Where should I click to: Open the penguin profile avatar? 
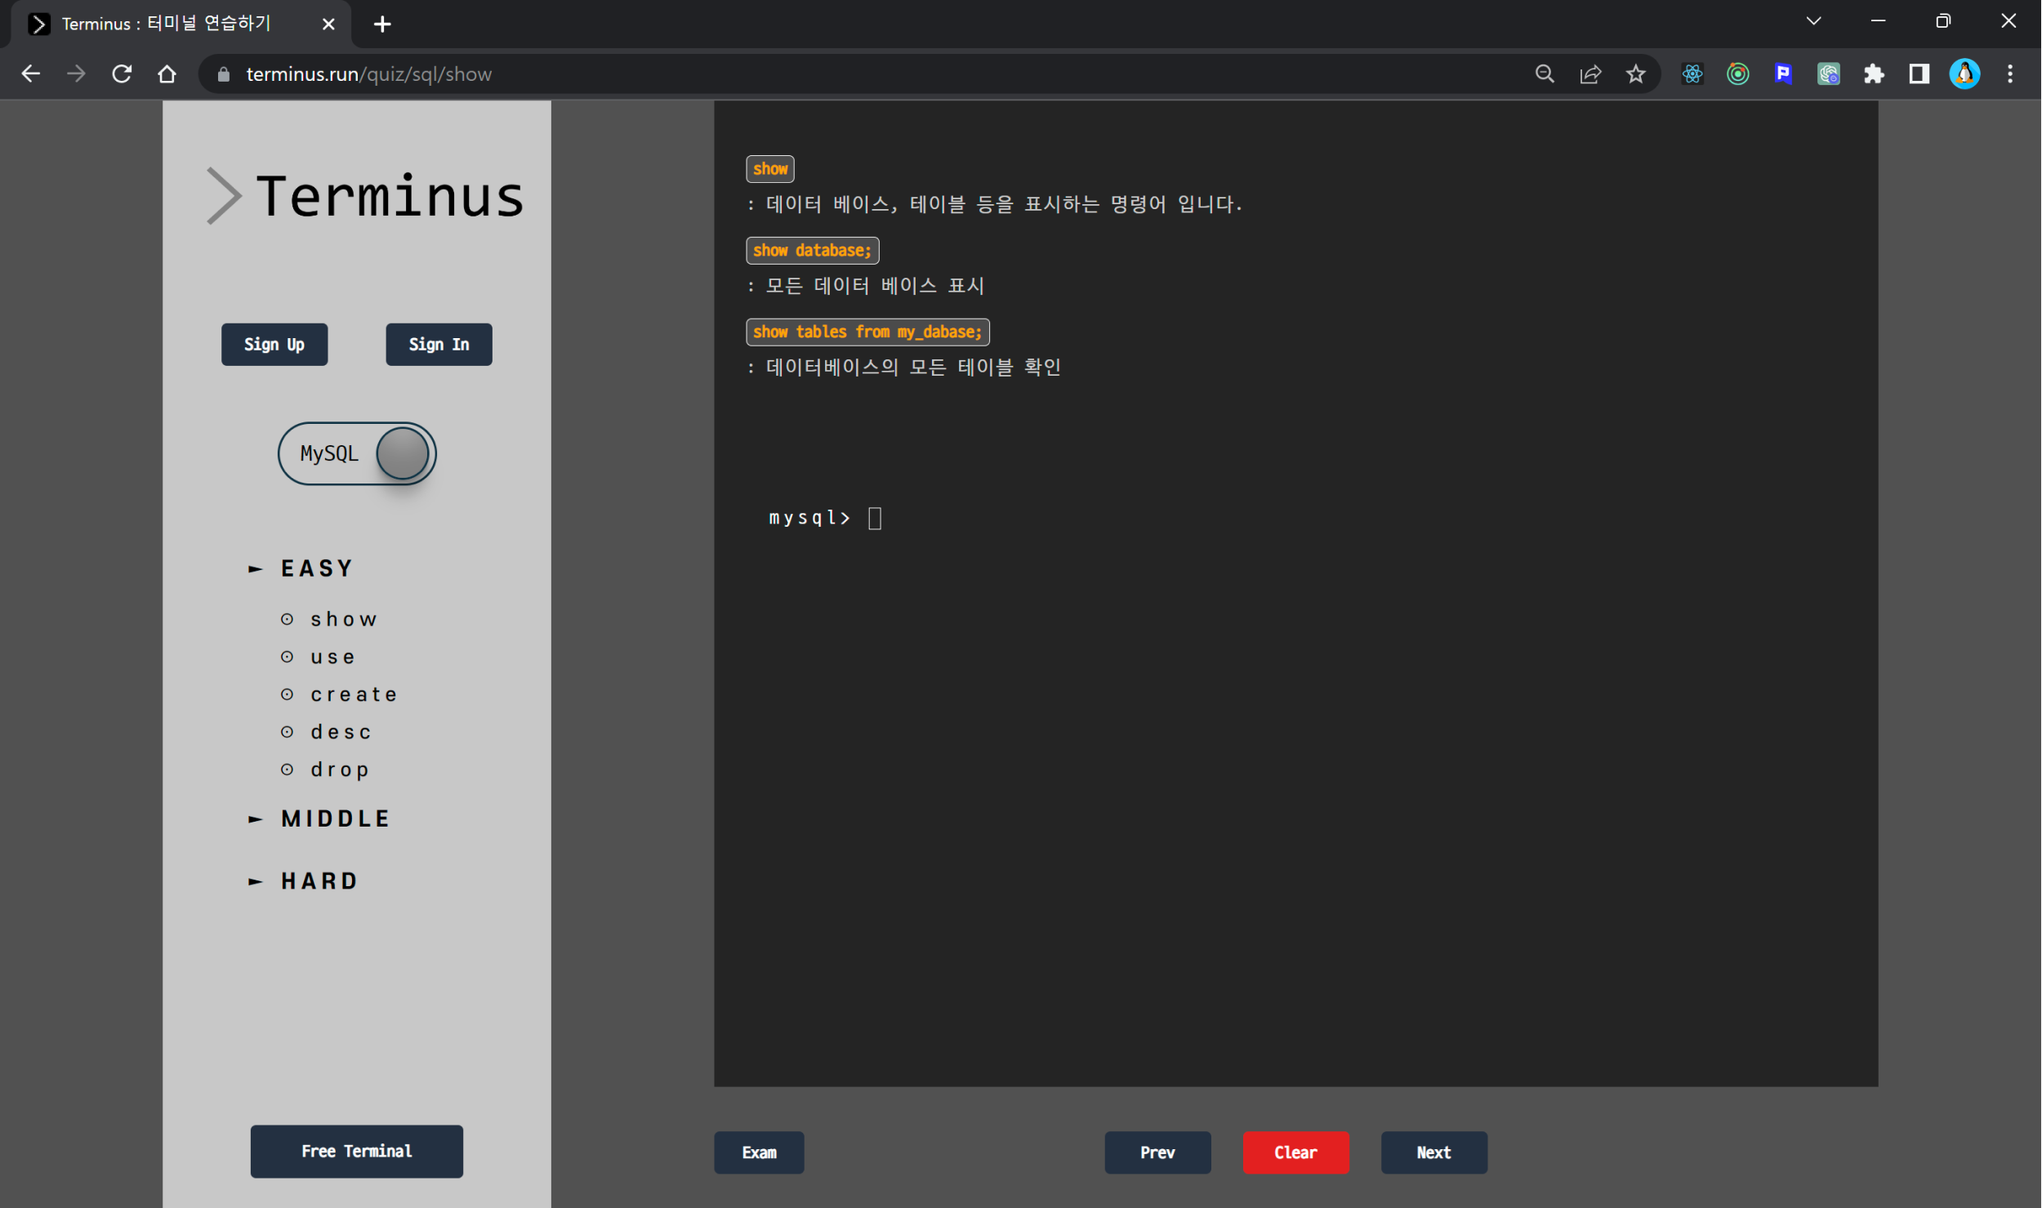click(x=1964, y=74)
